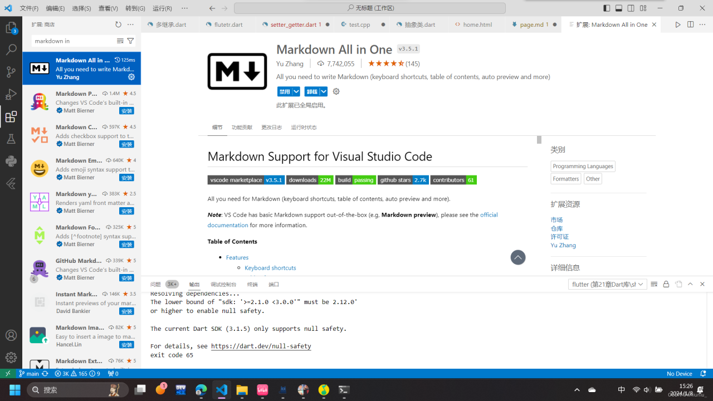
Task: Open the 文件(F) menu
Action: click(29, 8)
